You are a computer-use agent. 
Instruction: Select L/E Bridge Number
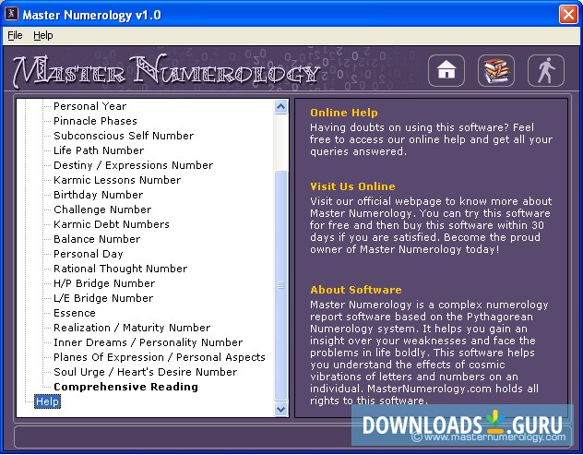(103, 298)
